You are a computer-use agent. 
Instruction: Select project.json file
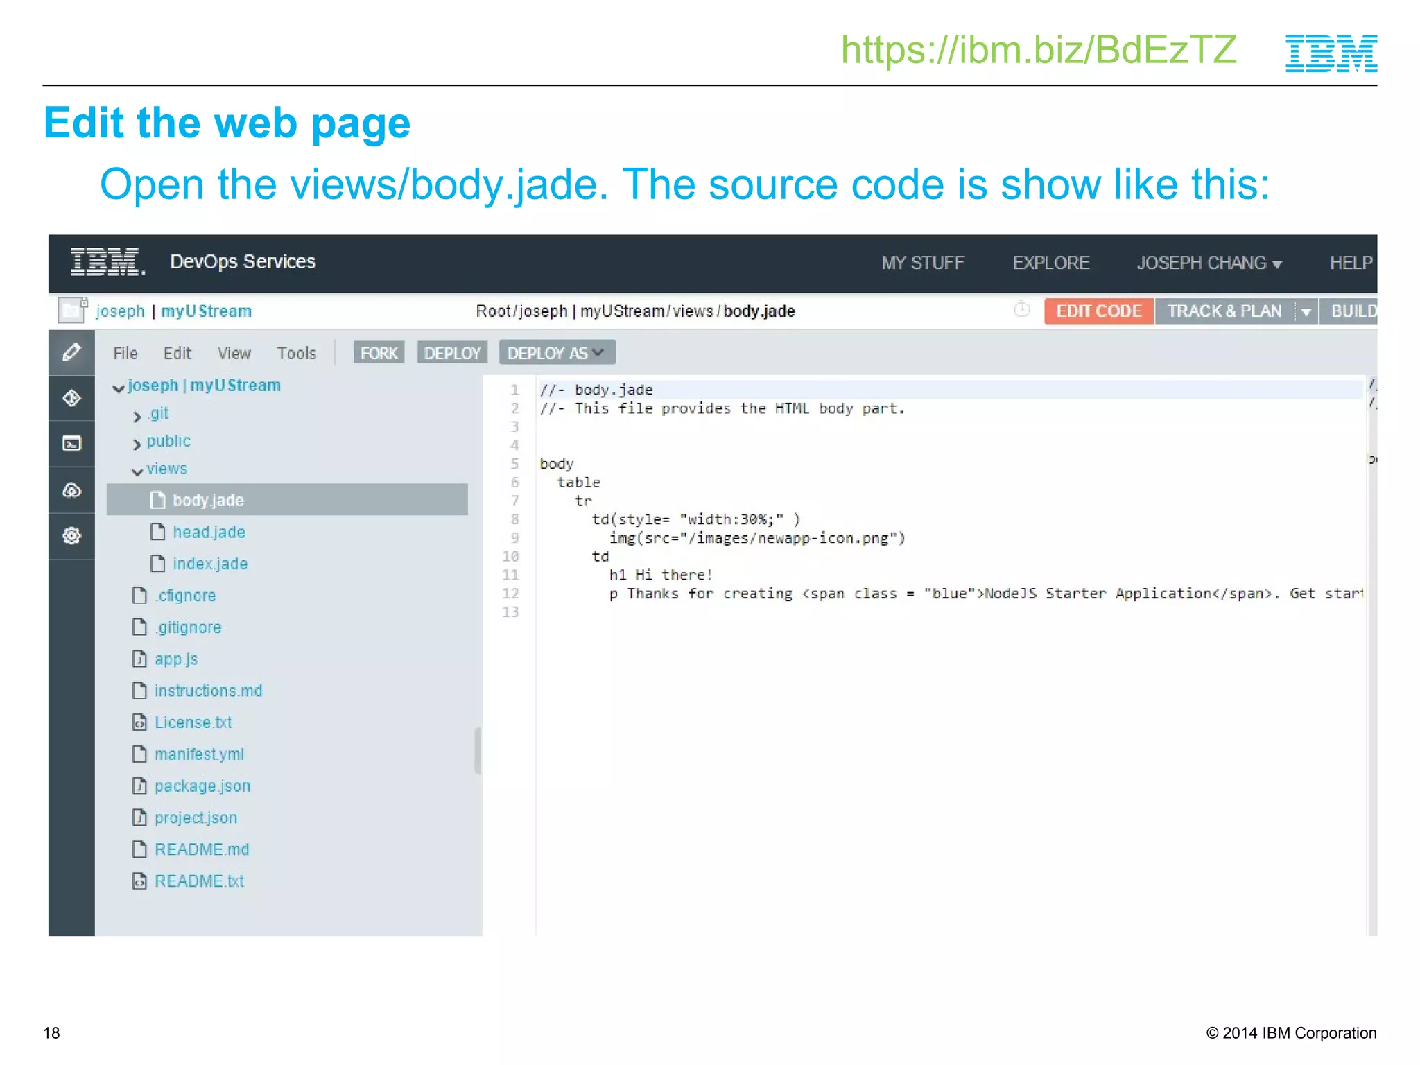(x=196, y=817)
